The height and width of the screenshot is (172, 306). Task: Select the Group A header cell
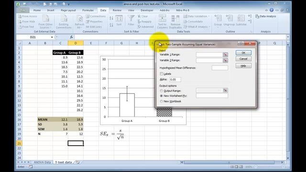60,53
